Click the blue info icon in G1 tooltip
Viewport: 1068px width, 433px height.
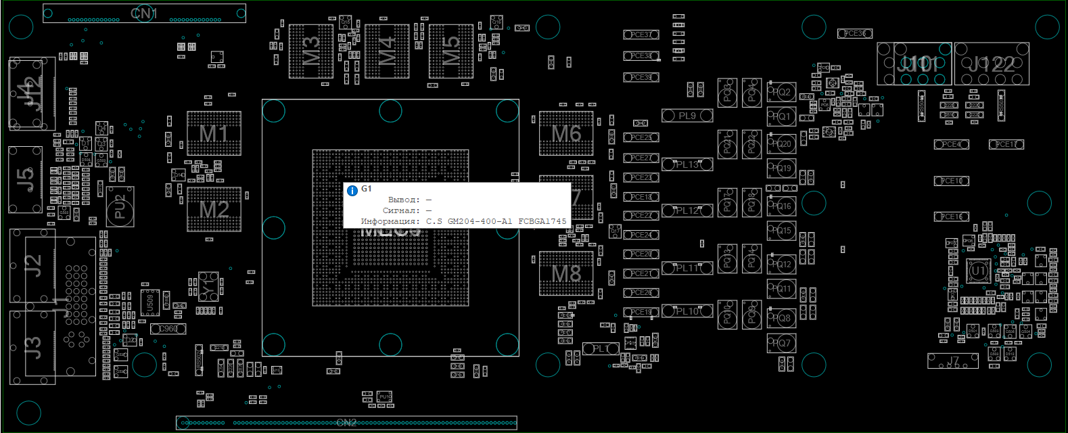[x=352, y=191]
